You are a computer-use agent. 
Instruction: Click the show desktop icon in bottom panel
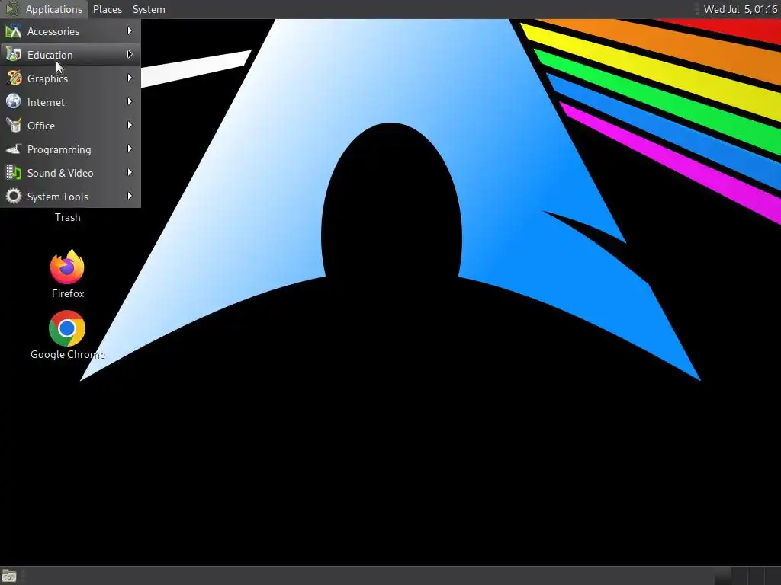click(x=9, y=576)
